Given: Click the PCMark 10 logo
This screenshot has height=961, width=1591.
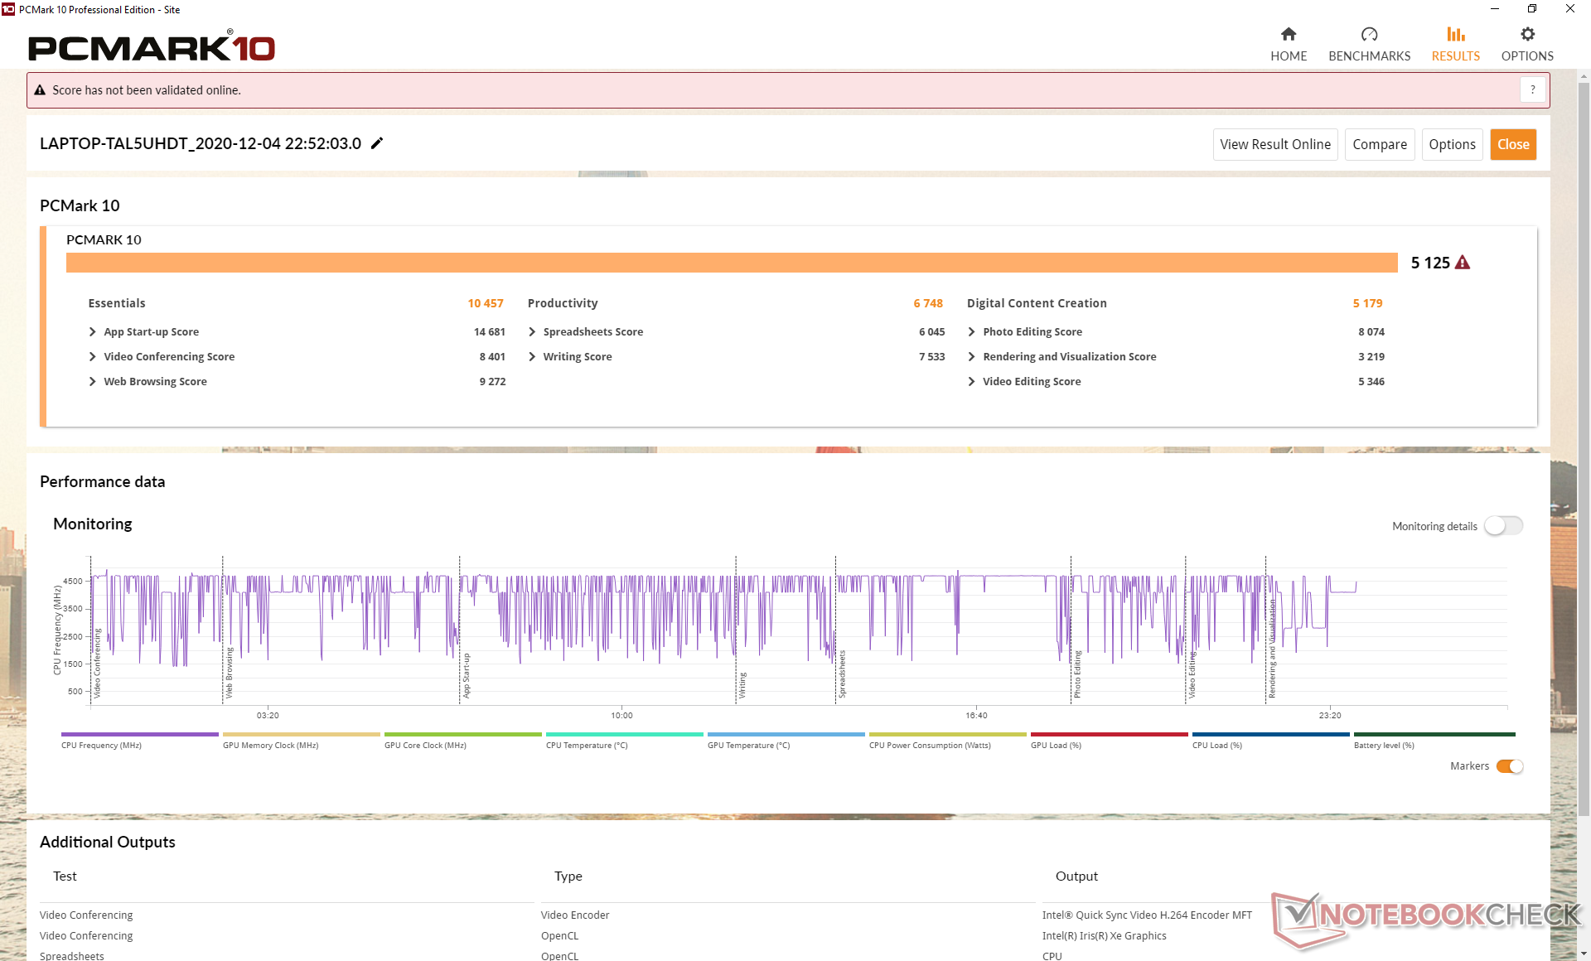Looking at the screenshot, I should tap(152, 48).
